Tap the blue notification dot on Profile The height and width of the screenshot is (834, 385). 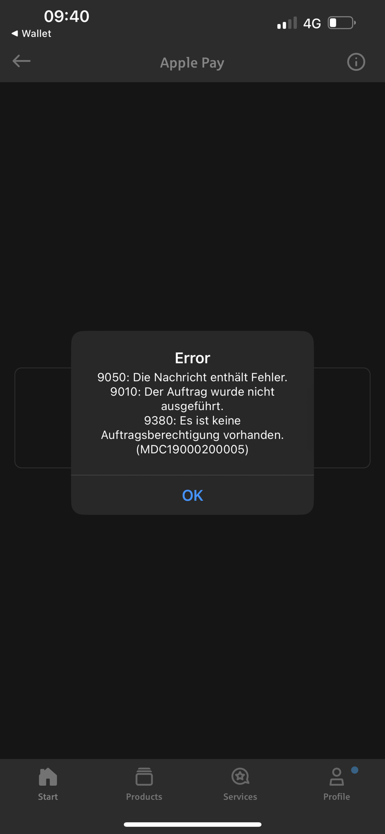(x=355, y=770)
